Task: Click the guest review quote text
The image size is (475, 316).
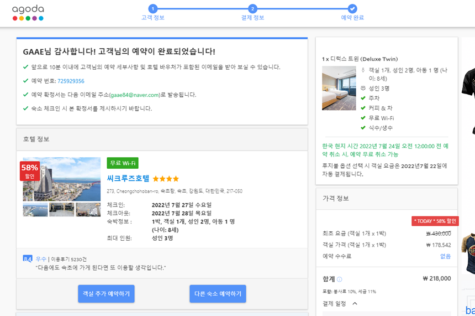Action: (x=101, y=268)
